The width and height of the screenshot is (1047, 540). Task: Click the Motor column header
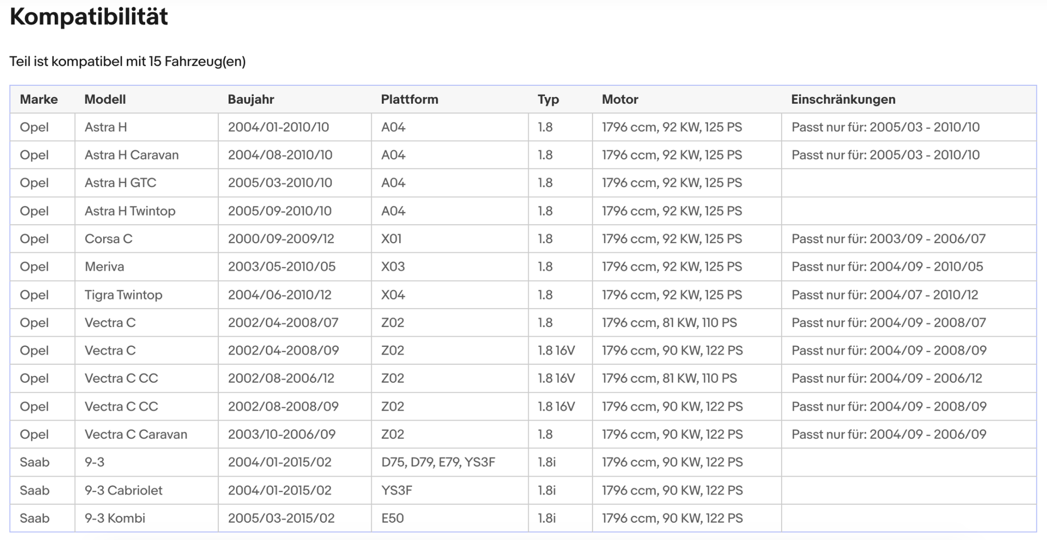tap(620, 100)
